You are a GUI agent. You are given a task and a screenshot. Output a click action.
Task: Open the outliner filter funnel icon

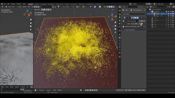tap(170, 7)
